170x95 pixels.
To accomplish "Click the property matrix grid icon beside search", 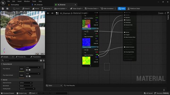I will coord(41,60).
